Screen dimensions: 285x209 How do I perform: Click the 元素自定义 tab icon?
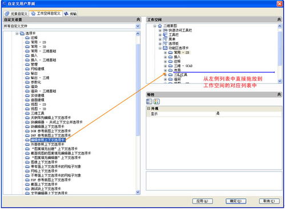(7, 14)
